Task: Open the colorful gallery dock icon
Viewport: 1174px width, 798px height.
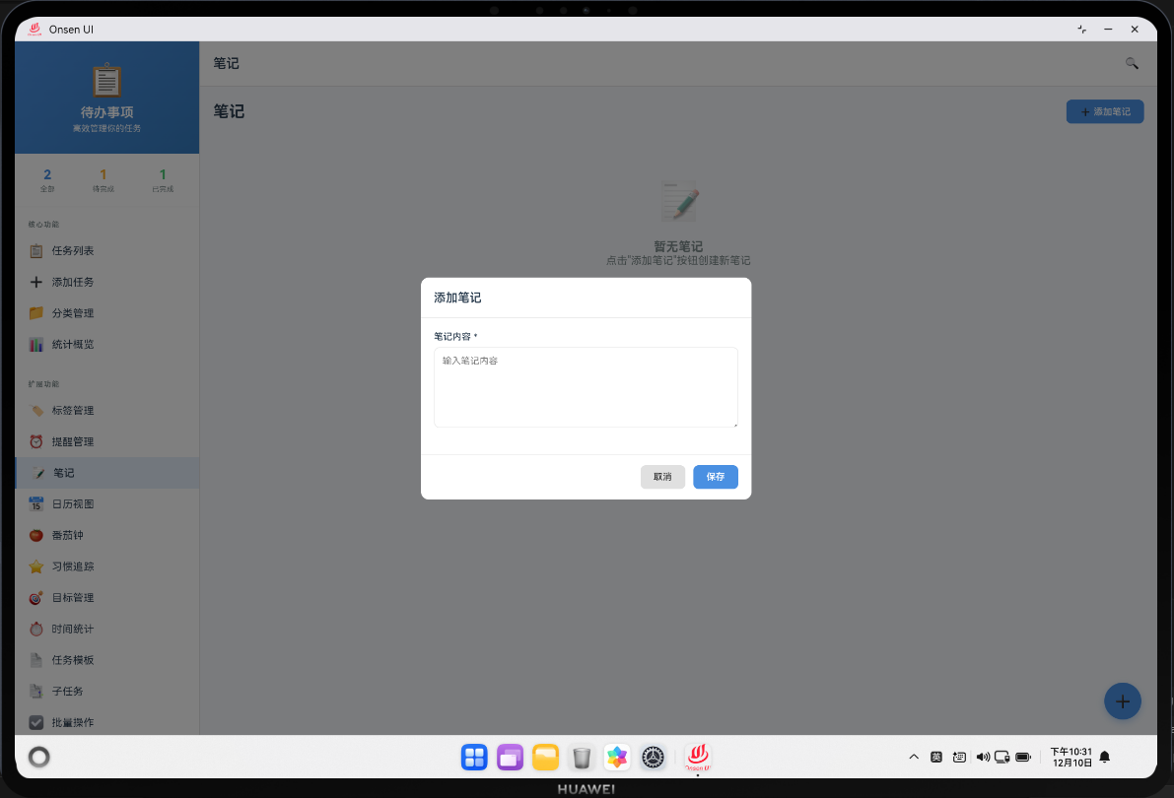Action: click(617, 758)
